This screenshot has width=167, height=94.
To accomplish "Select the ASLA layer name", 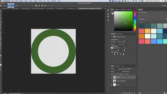I will [x=121, y=81].
